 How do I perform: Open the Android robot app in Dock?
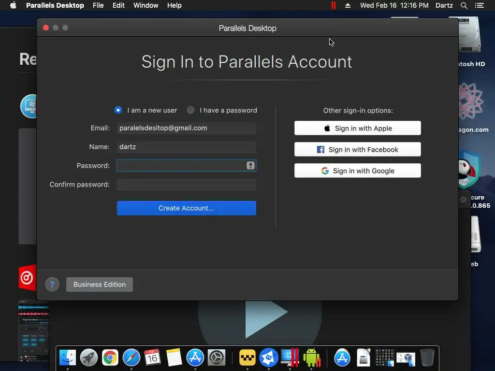(311, 357)
